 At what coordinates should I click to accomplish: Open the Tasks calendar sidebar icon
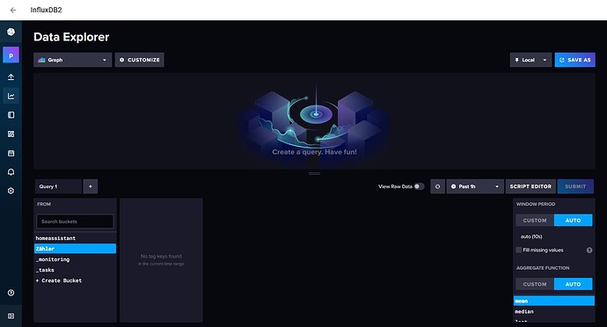11,153
